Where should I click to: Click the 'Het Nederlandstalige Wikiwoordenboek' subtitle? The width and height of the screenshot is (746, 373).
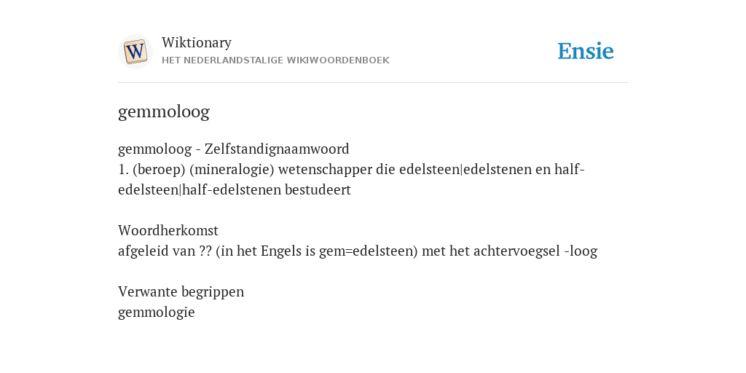pos(275,60)
